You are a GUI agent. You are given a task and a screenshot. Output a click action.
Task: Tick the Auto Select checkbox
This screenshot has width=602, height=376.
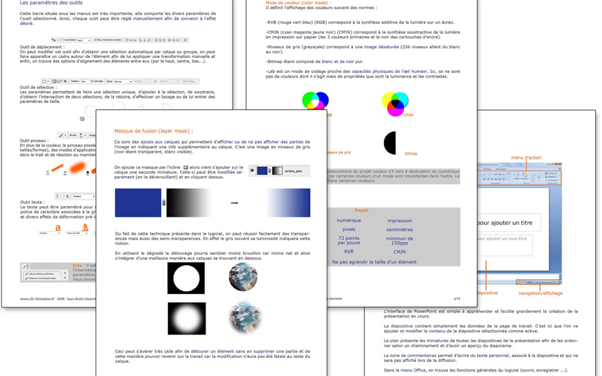[62, 40]
